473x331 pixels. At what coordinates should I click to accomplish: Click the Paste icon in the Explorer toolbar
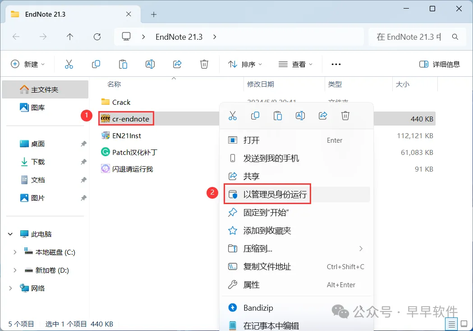point(123,64)
